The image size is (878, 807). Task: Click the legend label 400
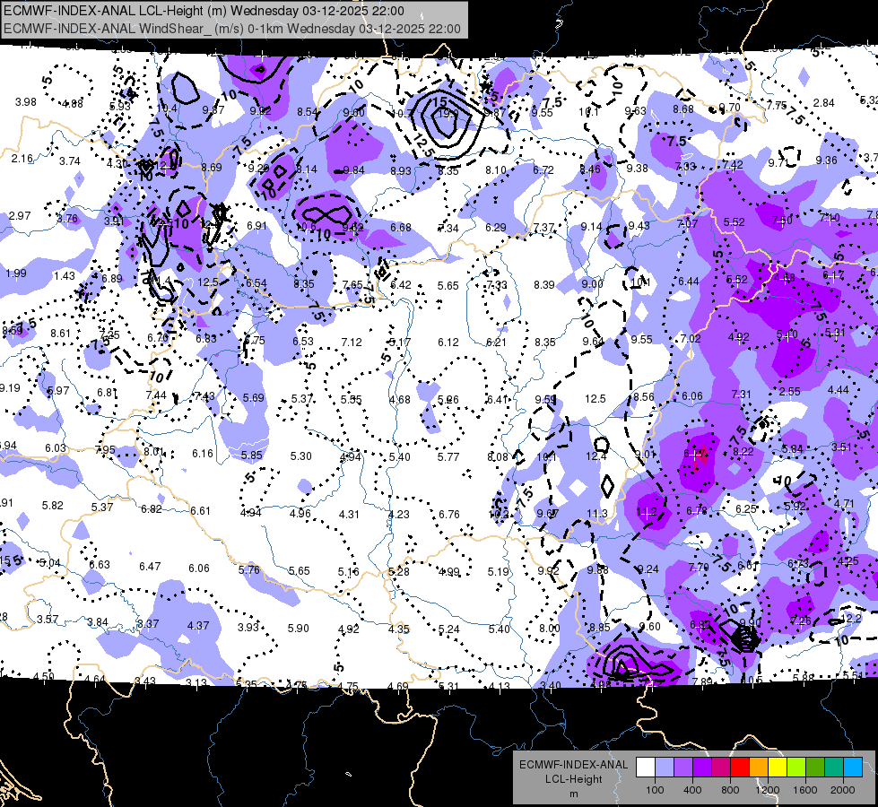692,790
